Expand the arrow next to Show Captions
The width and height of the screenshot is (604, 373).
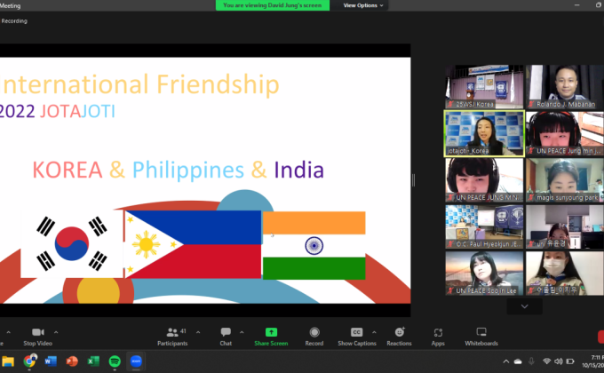[373, 329]
